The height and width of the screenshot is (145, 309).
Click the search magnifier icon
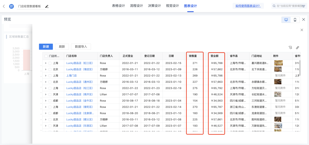(274, 6)
